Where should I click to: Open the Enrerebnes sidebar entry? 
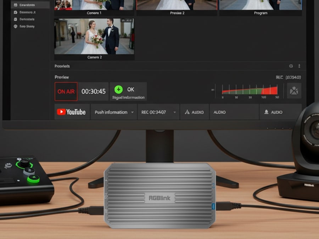pyautogui.click(x=30, y=5)
